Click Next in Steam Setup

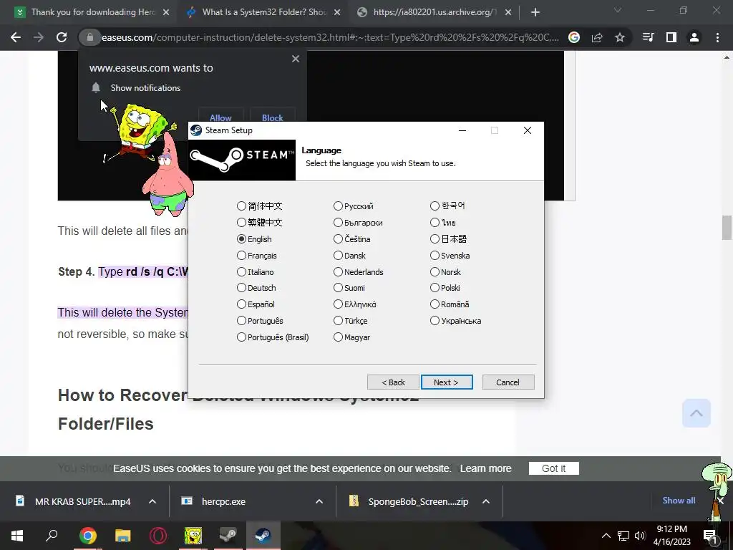tap(447, 382)
